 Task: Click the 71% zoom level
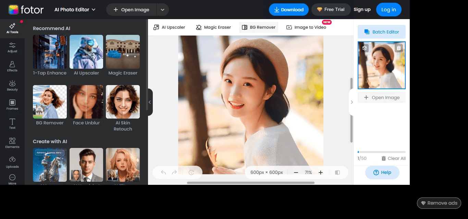308,173
